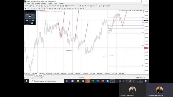Image resolution: width=173 pixels, height=97 pixels.
Task: Open Chrome from the taskbar
Action: pos(83,81)
